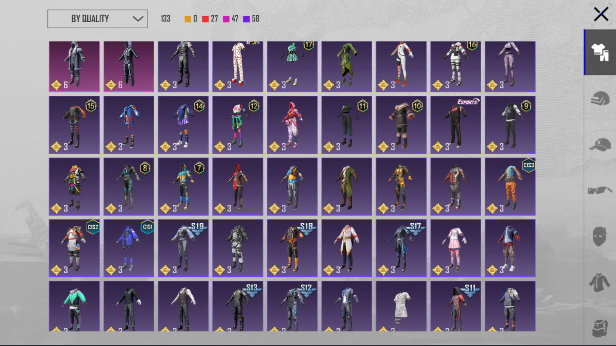Select the outfits category icon in sidebar
Screen dimensions: 616x346
pyautogui.click(x=600, y=52)
